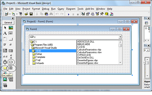Open the Form Layout Window toolbar icon

click(93, 14)
